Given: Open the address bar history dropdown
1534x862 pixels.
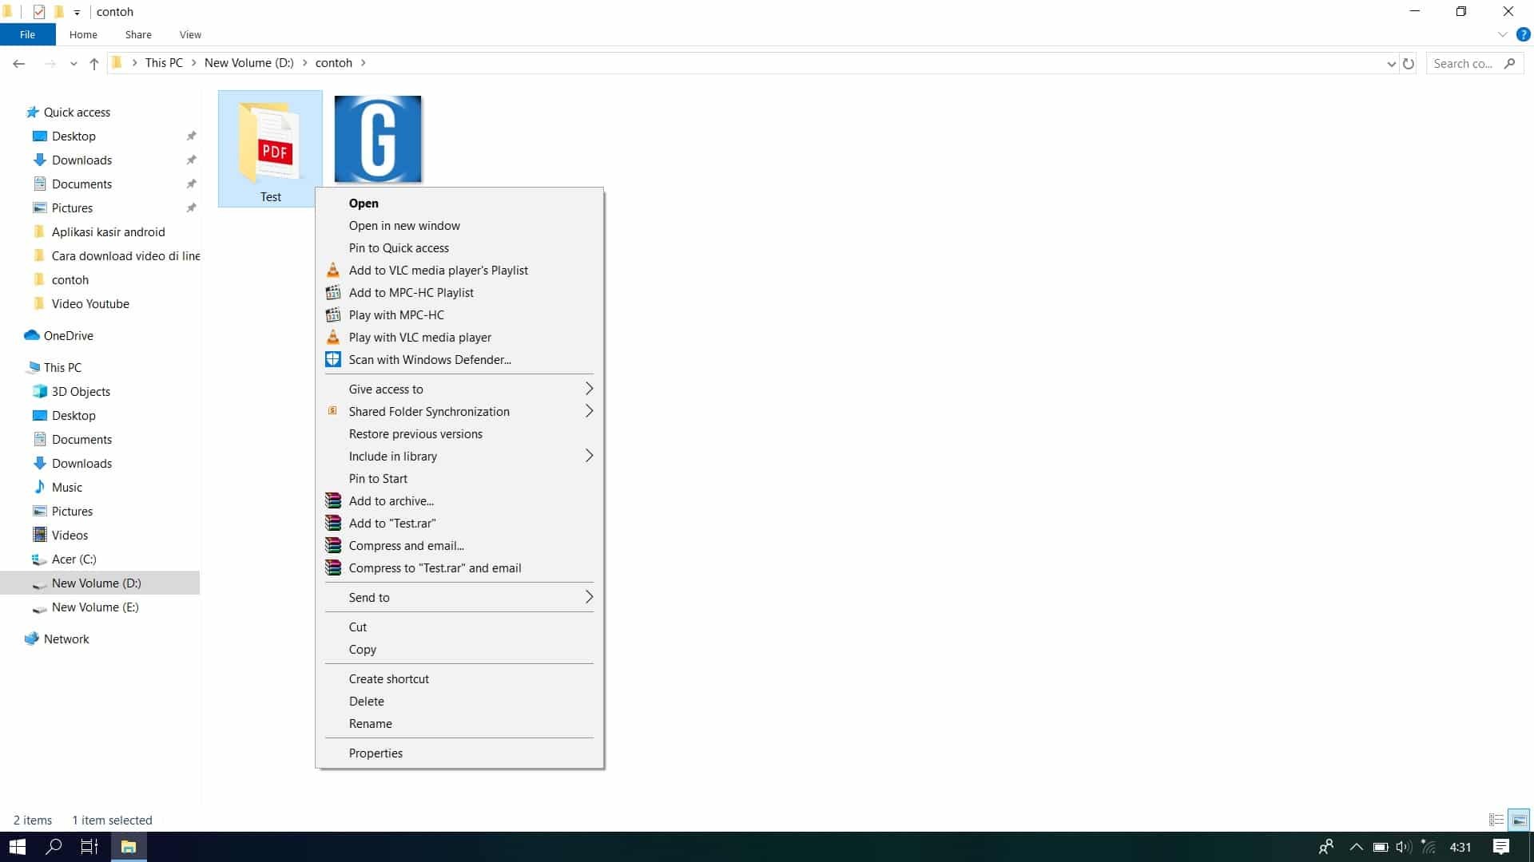Looking at the screenshot, I should point(1391,64).
